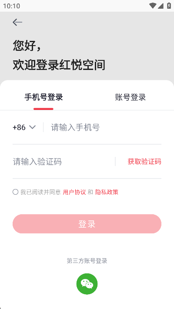Tap the back arrow icon
This screenshot has height=309, width=174.
click(17, 22)
